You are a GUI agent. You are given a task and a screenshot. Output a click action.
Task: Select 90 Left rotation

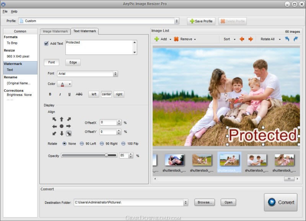click(82, 144)
